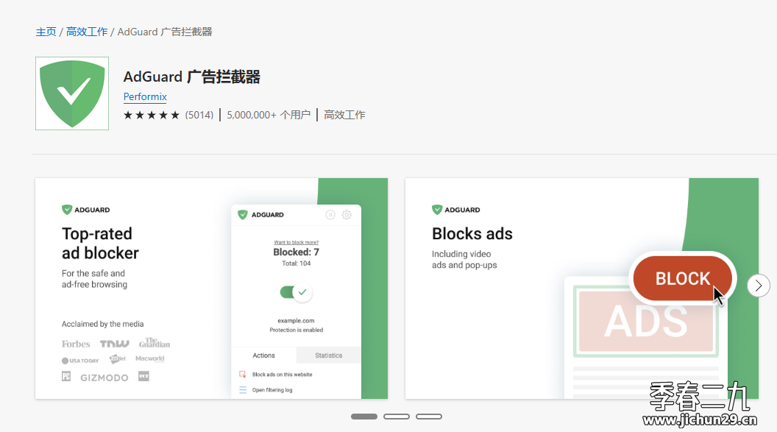Click the Block ads on this website icon
The height and width of the screenshot is (432, 777).
coord(243,375)
